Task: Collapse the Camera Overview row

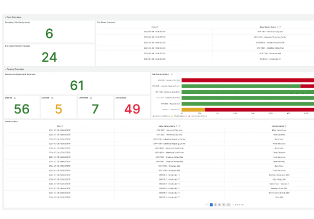Action: pos(15,69)
